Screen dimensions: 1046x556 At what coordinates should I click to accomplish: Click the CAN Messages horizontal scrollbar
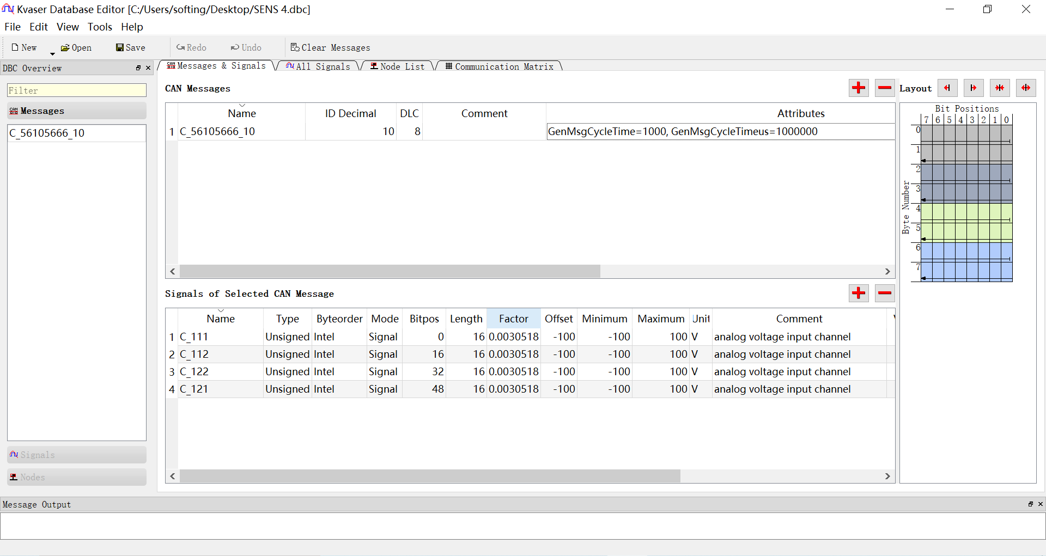530,271
